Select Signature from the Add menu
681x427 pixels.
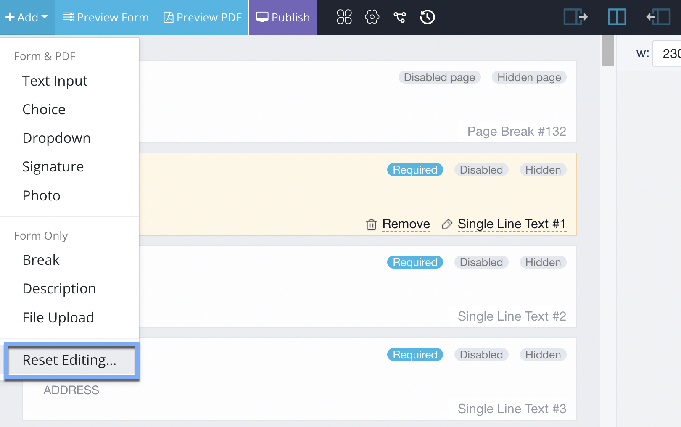[x=53, y=167]
